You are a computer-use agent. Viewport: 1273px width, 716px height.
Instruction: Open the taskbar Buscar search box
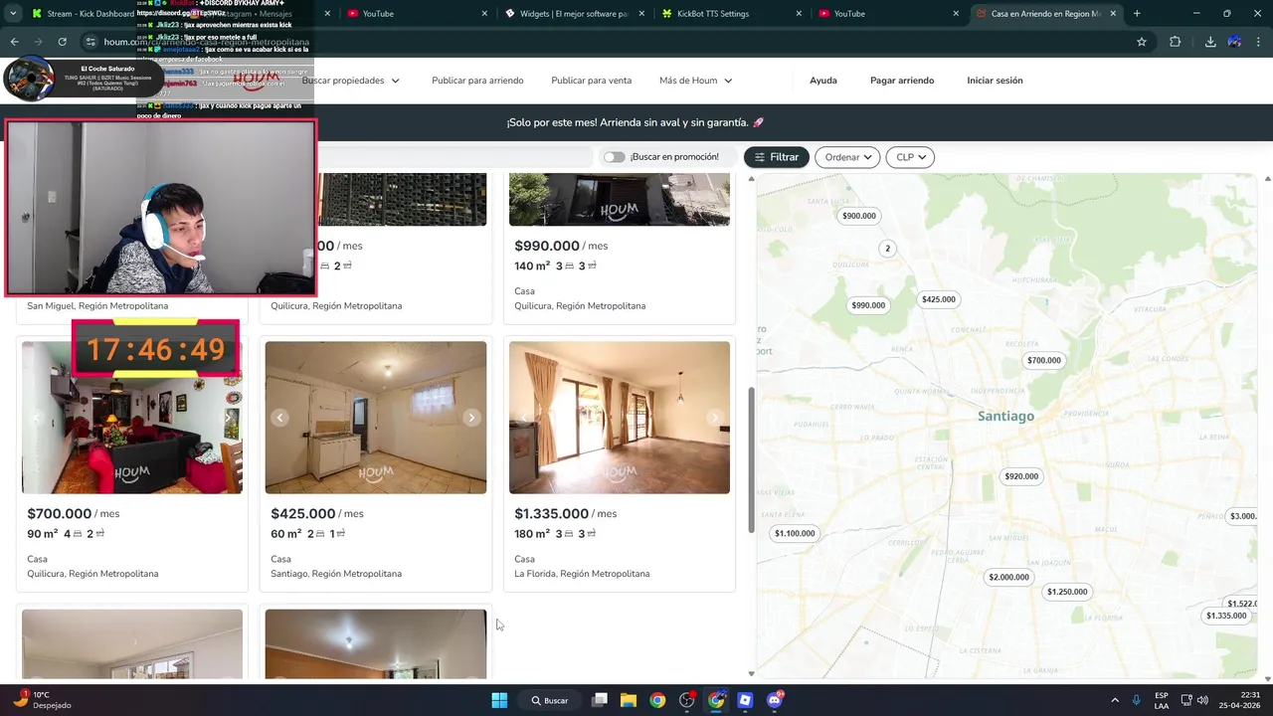[550, 700]
